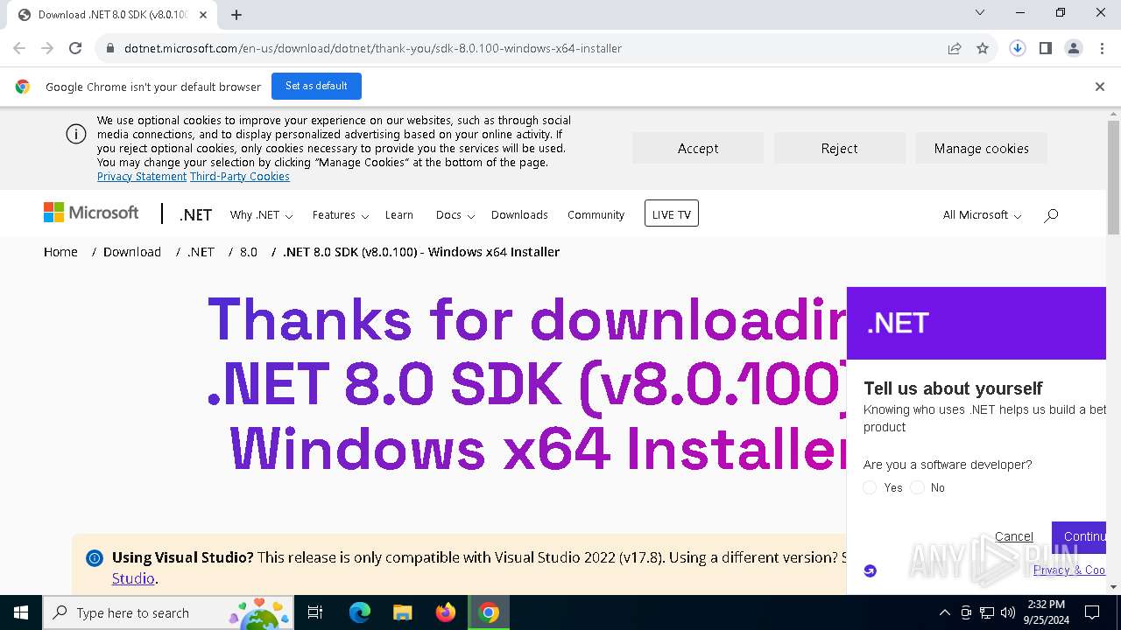
Task: Click the Windows taskbar search box
Action: coord(168,612)
